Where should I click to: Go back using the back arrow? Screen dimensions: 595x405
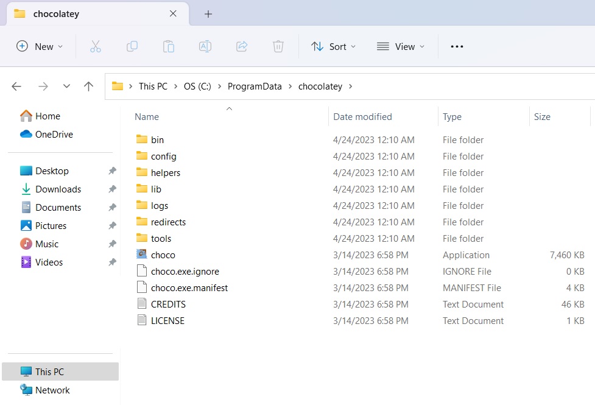point(16,86)
